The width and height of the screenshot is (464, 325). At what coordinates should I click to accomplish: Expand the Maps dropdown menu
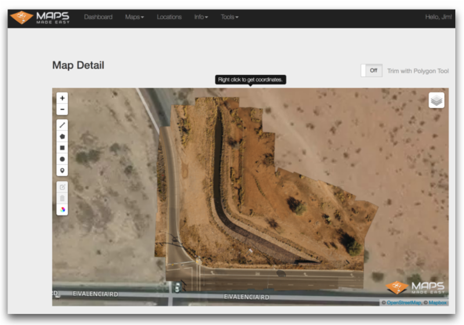(135, 17)
